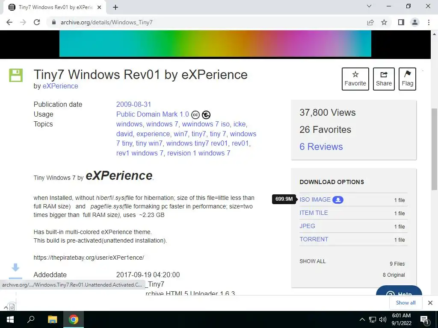Show all downloads in download bar
This screenshot has width=438, height=328.
[405, 303]
